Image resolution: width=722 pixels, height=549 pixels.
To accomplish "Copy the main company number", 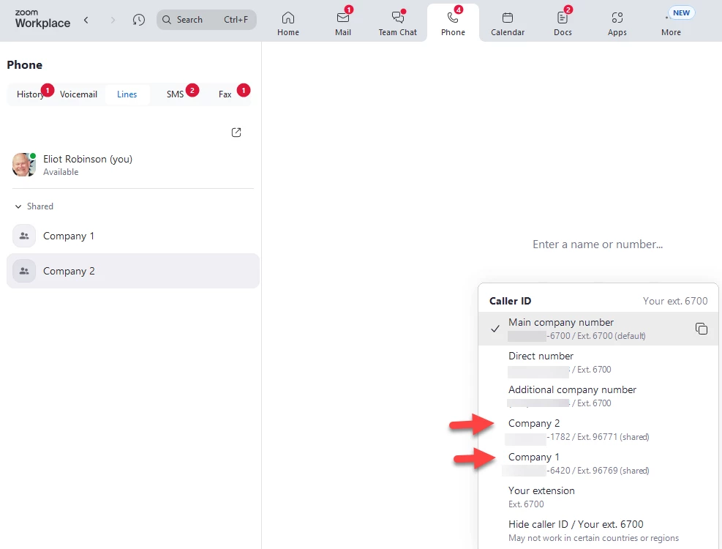I will tap(702, 329).
